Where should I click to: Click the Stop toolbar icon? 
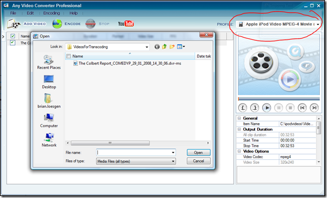pyautogui.click(x=90, y=24)
